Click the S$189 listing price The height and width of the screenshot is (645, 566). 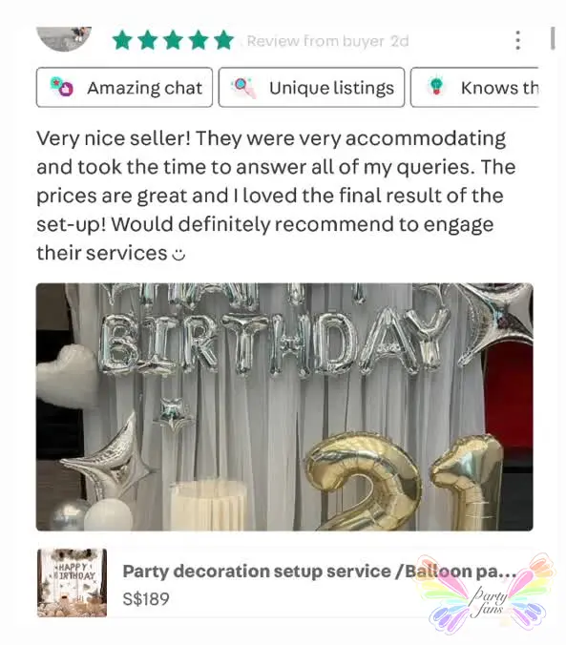click(146, 599)
